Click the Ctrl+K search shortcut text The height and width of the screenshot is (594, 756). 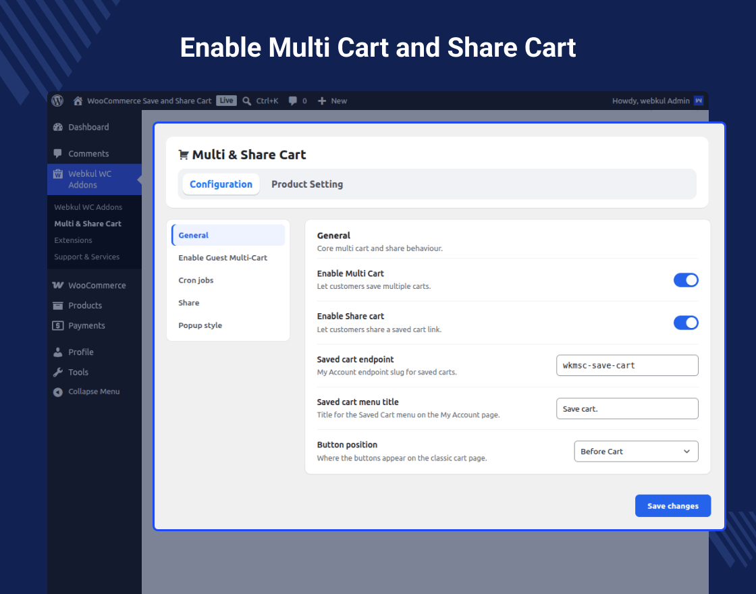pyautogui.click(x=267, y=101)
